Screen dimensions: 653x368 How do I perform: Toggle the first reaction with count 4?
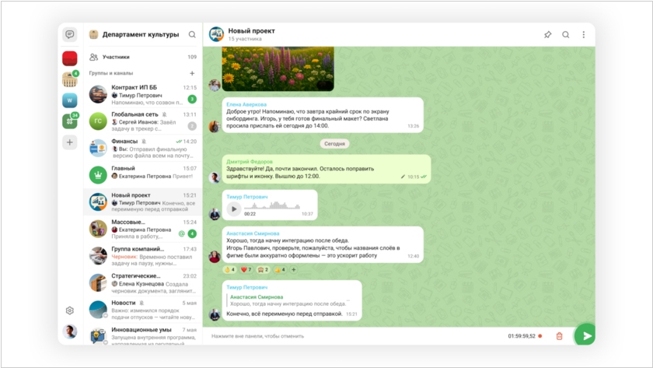(x=229, y=270)
